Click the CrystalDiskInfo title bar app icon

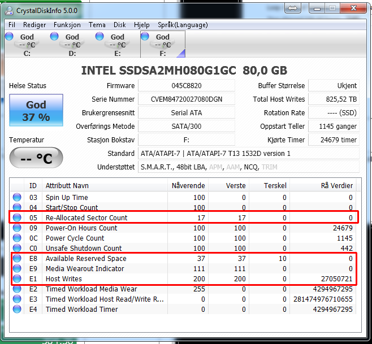click(x=9, y=10)
